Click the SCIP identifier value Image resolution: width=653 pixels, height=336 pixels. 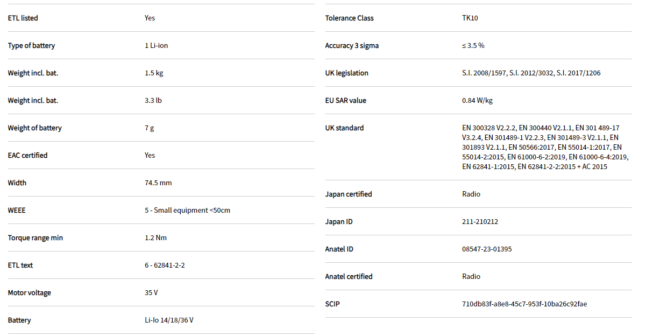click(524, 304)
